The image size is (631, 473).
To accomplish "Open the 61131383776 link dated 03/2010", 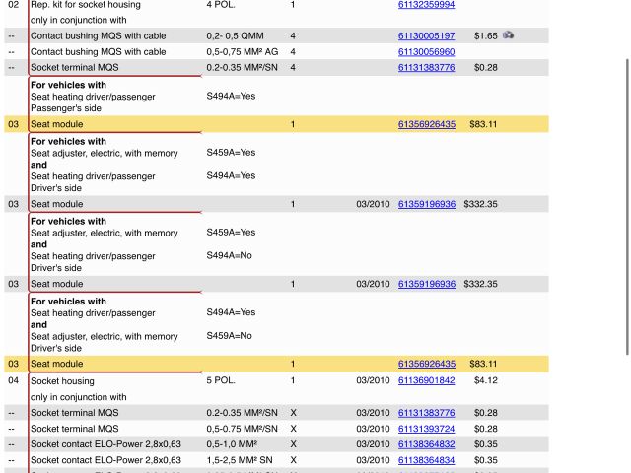I will (426, 413).
